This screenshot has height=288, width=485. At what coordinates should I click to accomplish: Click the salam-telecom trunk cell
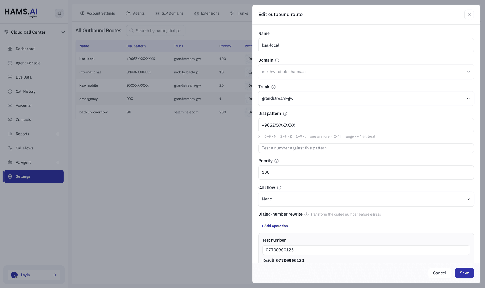pyautogui.click(x=186, y=112)
